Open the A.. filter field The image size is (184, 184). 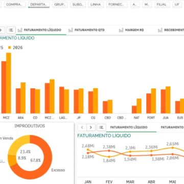tap(135, 5)
